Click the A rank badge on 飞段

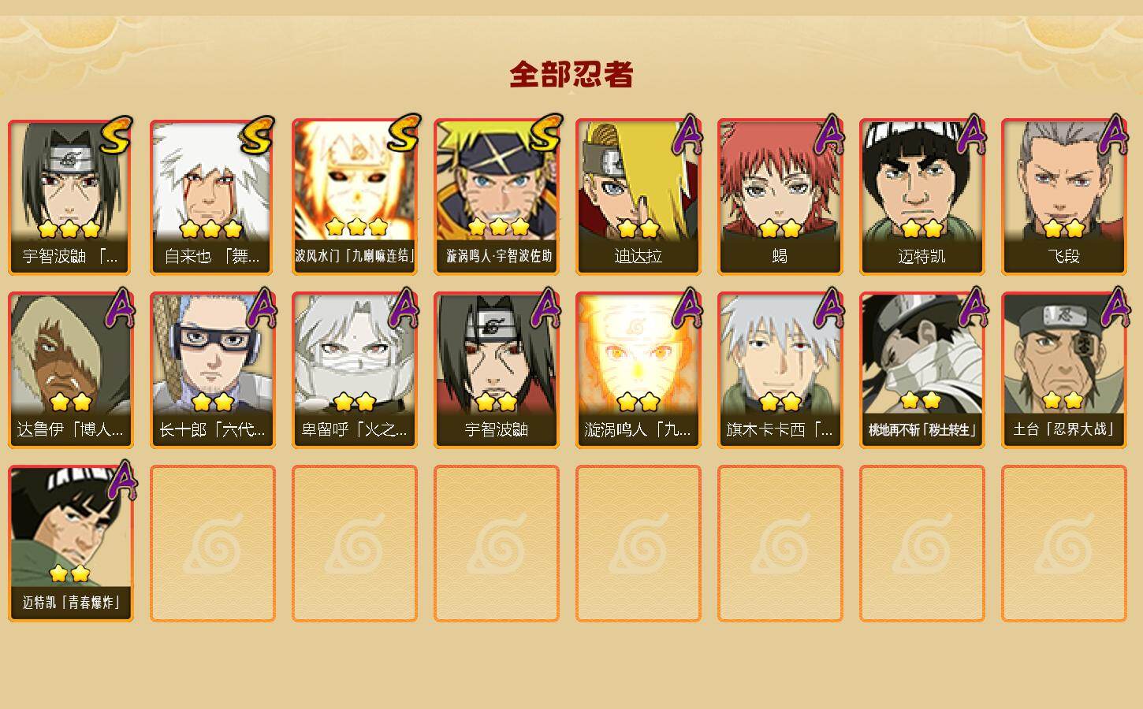tap(1112, 135)
